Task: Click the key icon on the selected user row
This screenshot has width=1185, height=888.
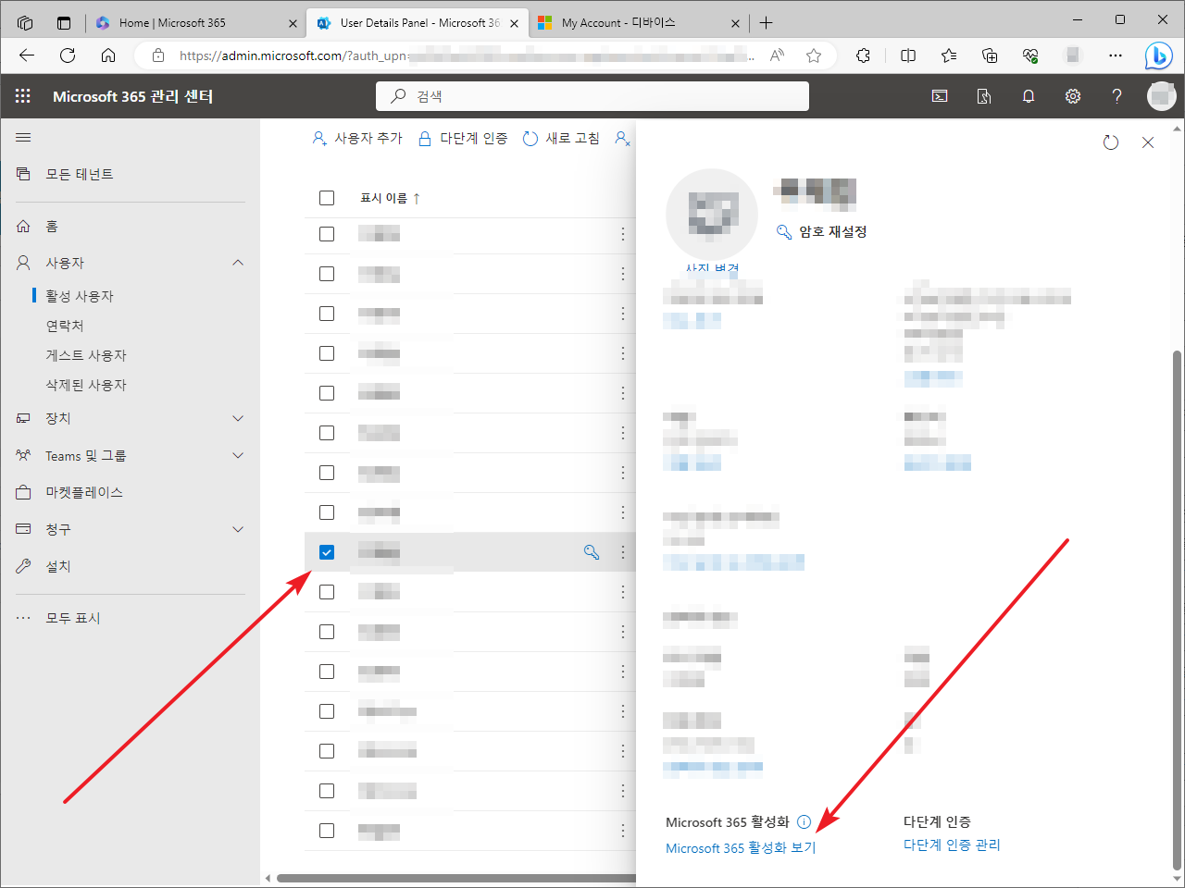Action: [x=592, y=552]
